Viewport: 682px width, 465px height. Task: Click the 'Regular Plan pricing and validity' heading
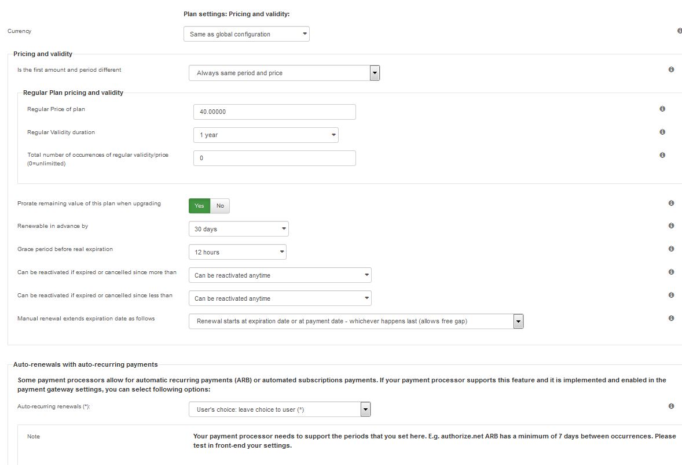(x=73, y=93)
